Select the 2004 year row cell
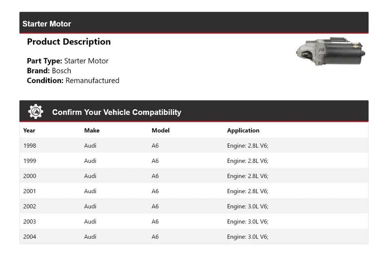 point(30,237)
